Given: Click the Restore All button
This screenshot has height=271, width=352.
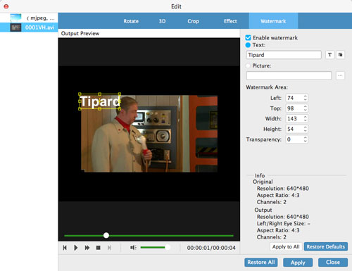Looking at the screenshot, I should (261, 262).
